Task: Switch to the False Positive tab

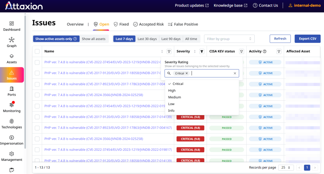Action: coord(183,24)
